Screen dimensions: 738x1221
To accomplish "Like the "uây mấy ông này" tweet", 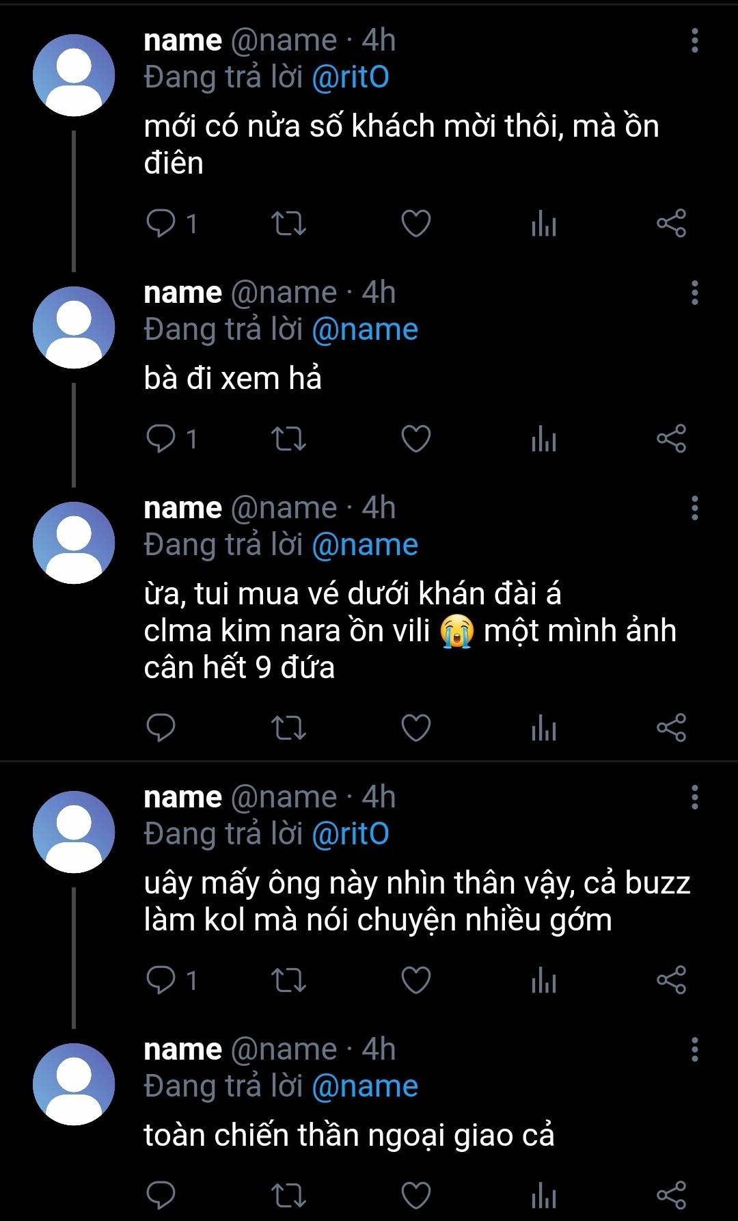I will 415,980.
